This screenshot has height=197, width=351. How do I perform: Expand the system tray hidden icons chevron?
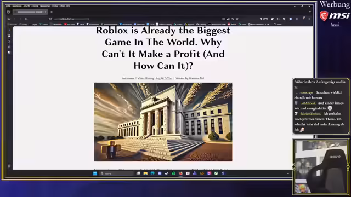coord(288,173)
